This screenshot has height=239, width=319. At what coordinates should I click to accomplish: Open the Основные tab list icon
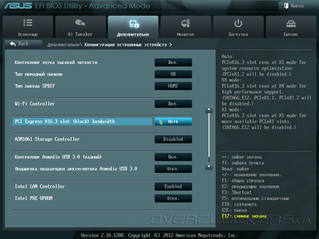28,23
